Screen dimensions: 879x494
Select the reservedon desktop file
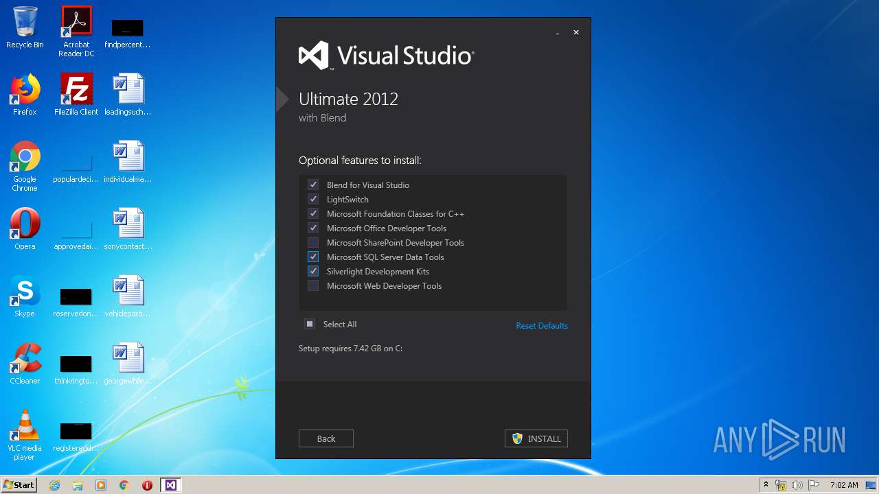76,303
